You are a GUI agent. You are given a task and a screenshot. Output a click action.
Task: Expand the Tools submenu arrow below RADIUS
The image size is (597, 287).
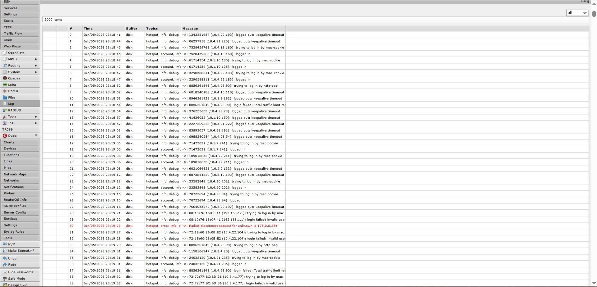36,116
